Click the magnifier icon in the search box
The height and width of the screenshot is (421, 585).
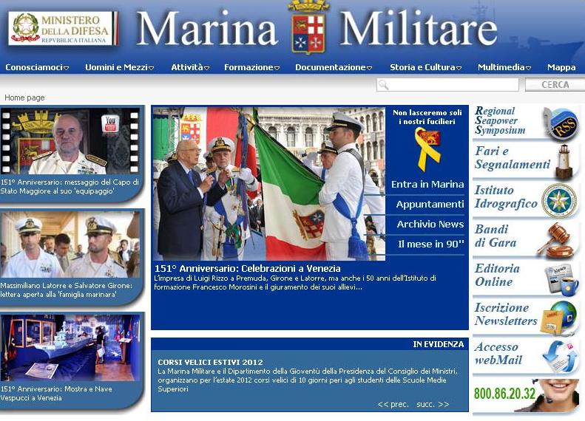coord(383,85)
